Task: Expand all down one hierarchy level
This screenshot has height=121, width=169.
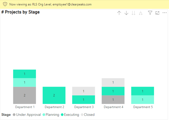Action: [141, 13]
